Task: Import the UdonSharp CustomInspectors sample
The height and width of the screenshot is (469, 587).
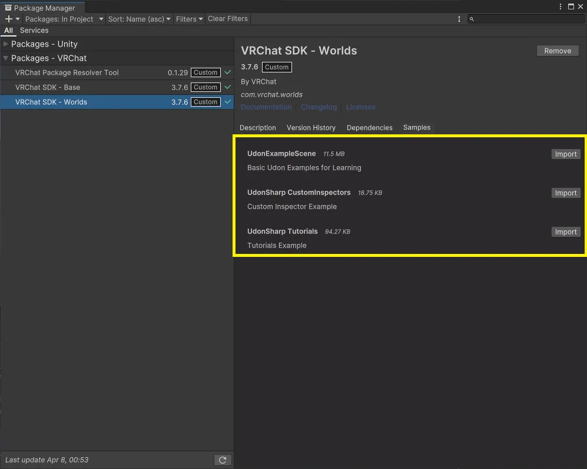Action: point(566,193)
